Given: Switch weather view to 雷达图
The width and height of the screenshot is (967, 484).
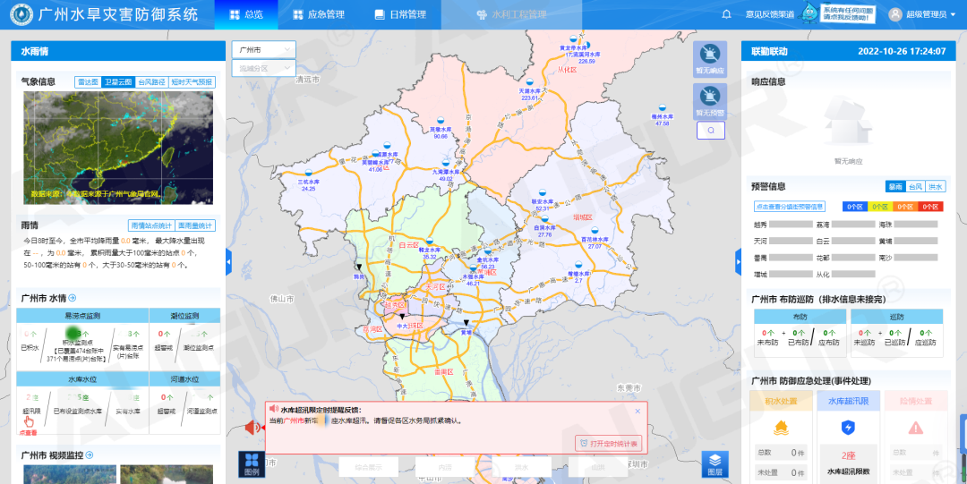Looking at the screenshot, I should (x=87, y=82).
